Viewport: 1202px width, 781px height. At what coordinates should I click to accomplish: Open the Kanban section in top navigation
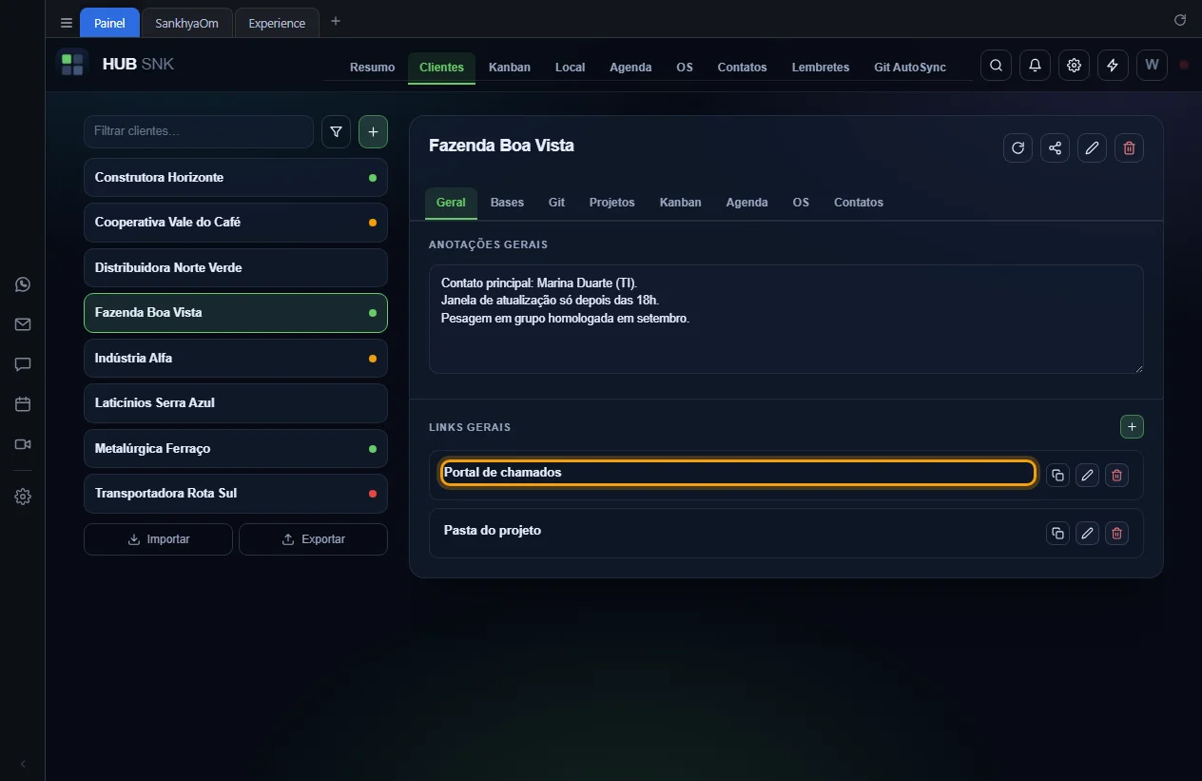coord(510,68)
